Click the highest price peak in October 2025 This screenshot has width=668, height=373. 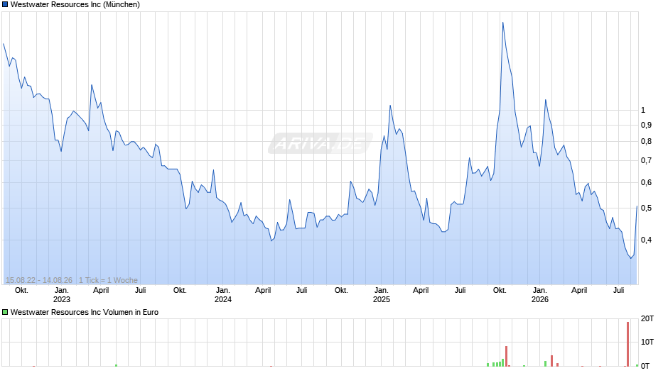502,23
